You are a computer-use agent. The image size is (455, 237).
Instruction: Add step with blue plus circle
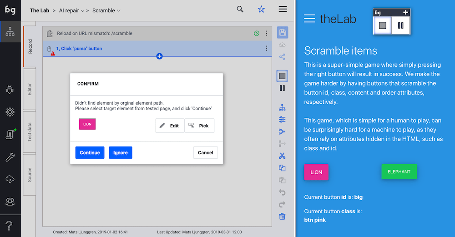(x=159, y=56)
